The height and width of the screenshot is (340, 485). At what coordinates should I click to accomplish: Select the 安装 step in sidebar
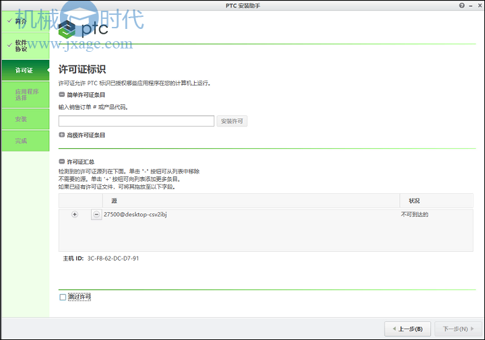pos(26,119)
